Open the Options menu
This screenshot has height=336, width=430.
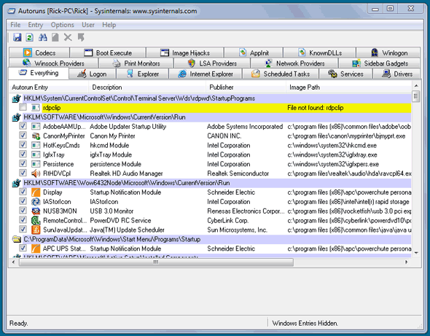pyautogui.click(x=62, y=25)
